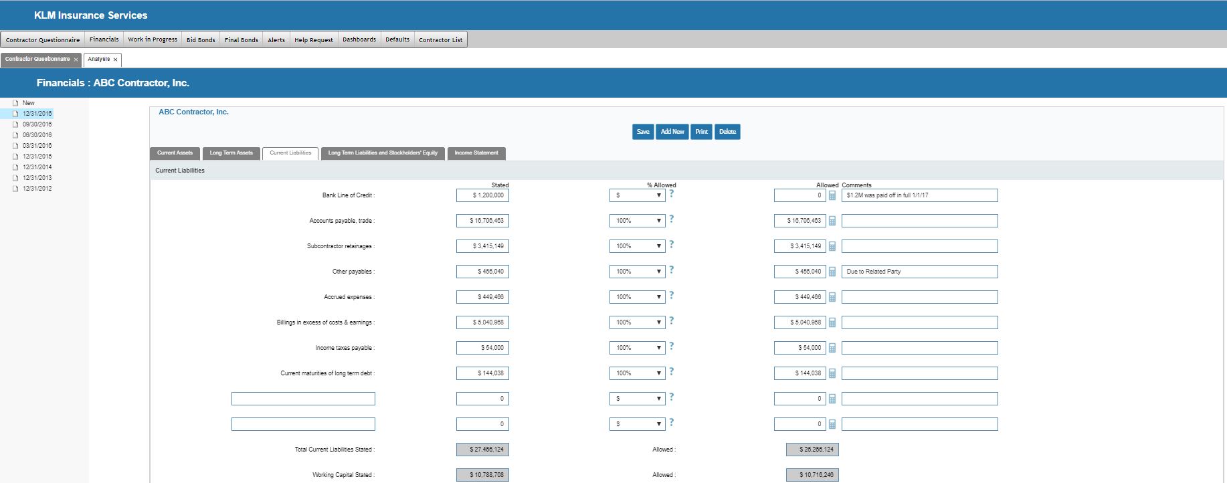This screenshot has width=1227, height=483.
Task: Open % Allowed dropdown for Bank Line of Credit
Action: point(637,195)
